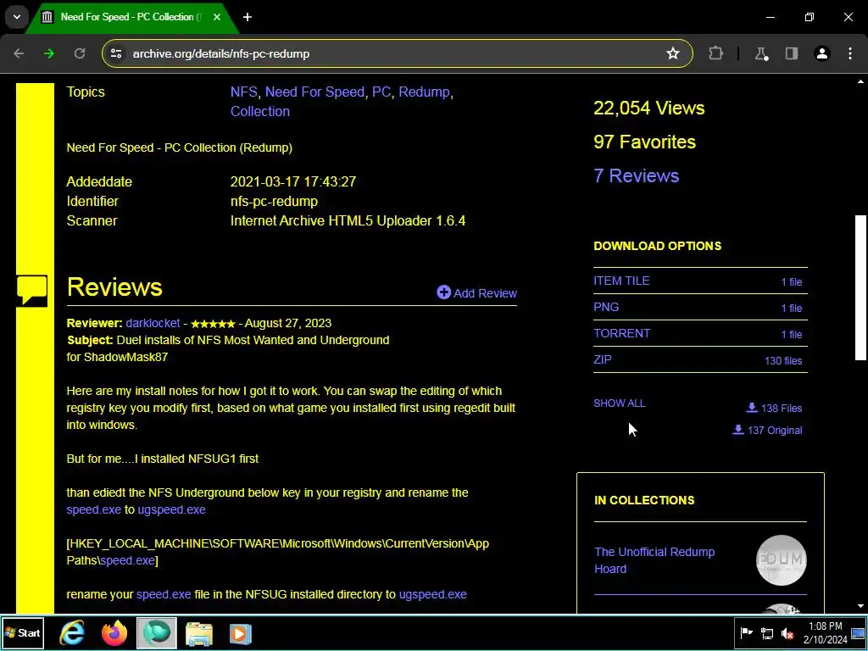Viewport: 868px width, 651px height.
Task: Open the profile avatar icon
Action: [822, 53]
